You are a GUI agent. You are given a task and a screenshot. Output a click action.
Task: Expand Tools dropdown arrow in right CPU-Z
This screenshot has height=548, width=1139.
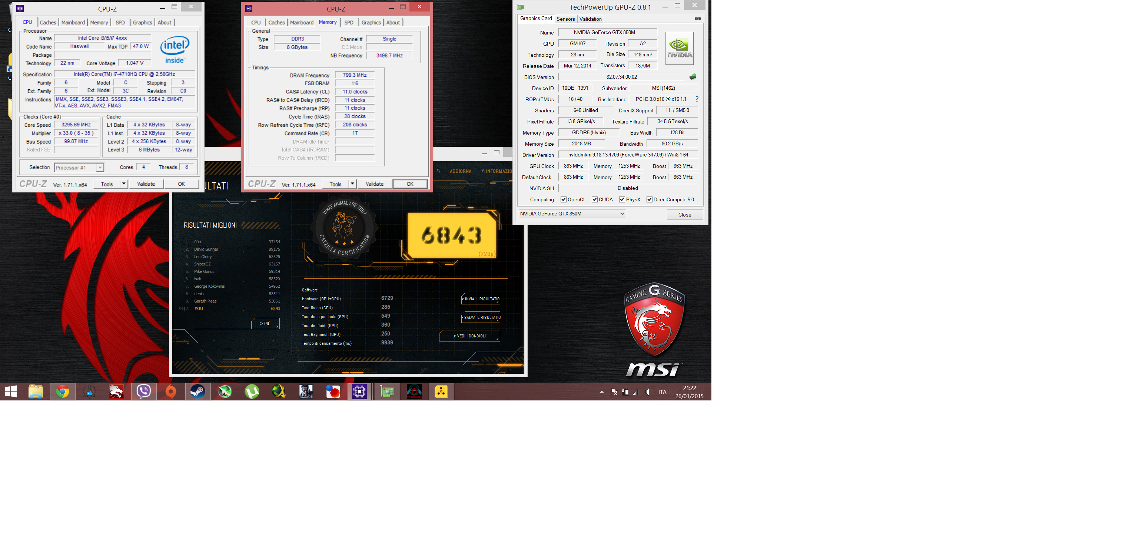pyautogui.click(x=352, y=184)
